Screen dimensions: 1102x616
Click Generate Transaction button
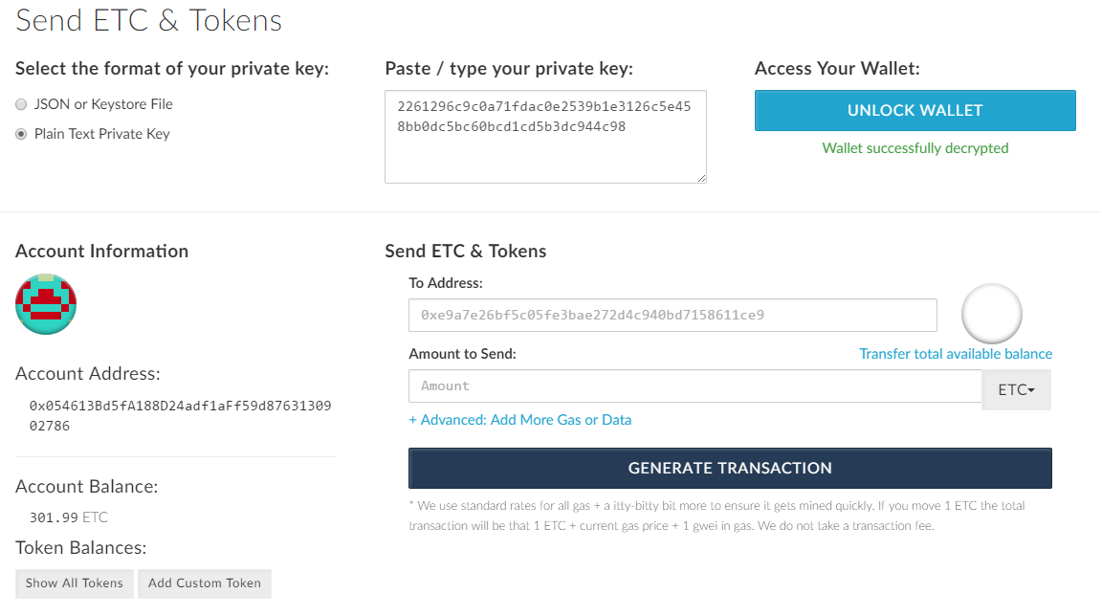click(x=730, y=468)
